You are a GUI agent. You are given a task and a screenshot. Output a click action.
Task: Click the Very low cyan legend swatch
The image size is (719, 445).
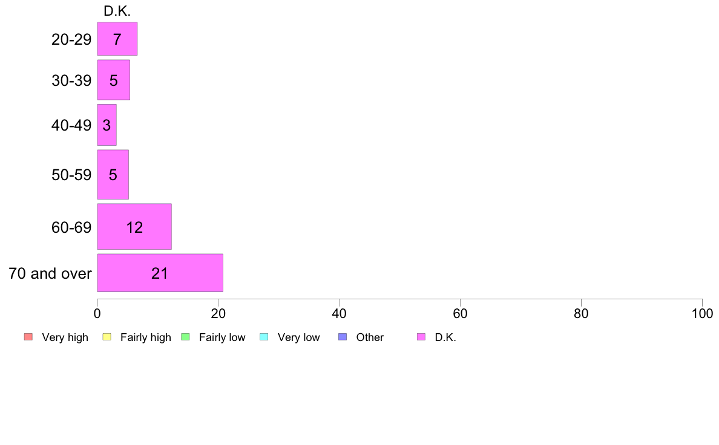[264, 337]
